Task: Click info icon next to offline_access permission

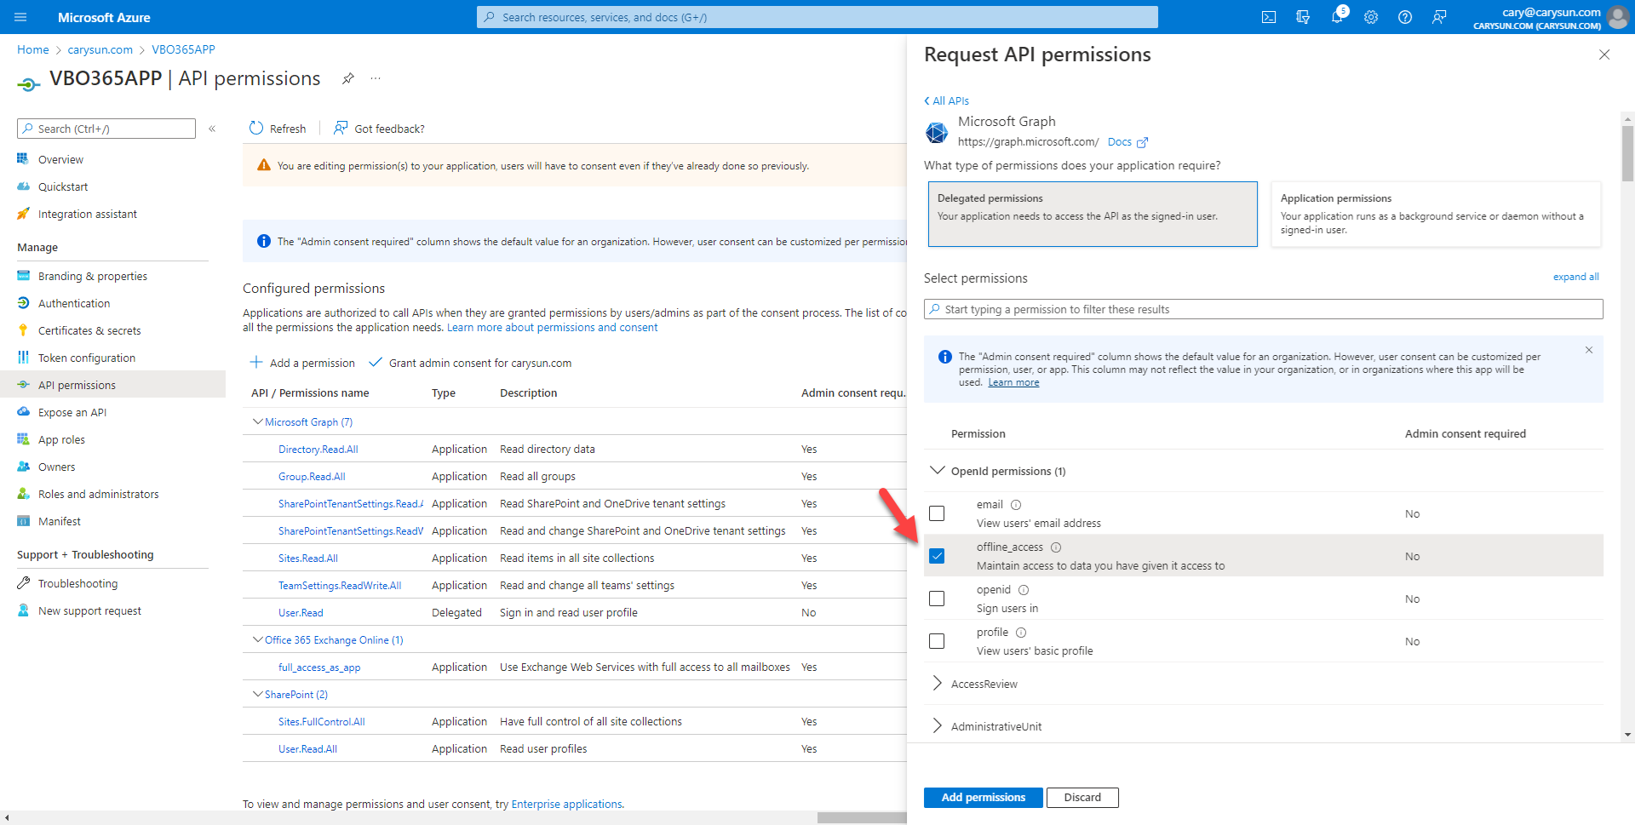Action: [x=1056, y=547]
